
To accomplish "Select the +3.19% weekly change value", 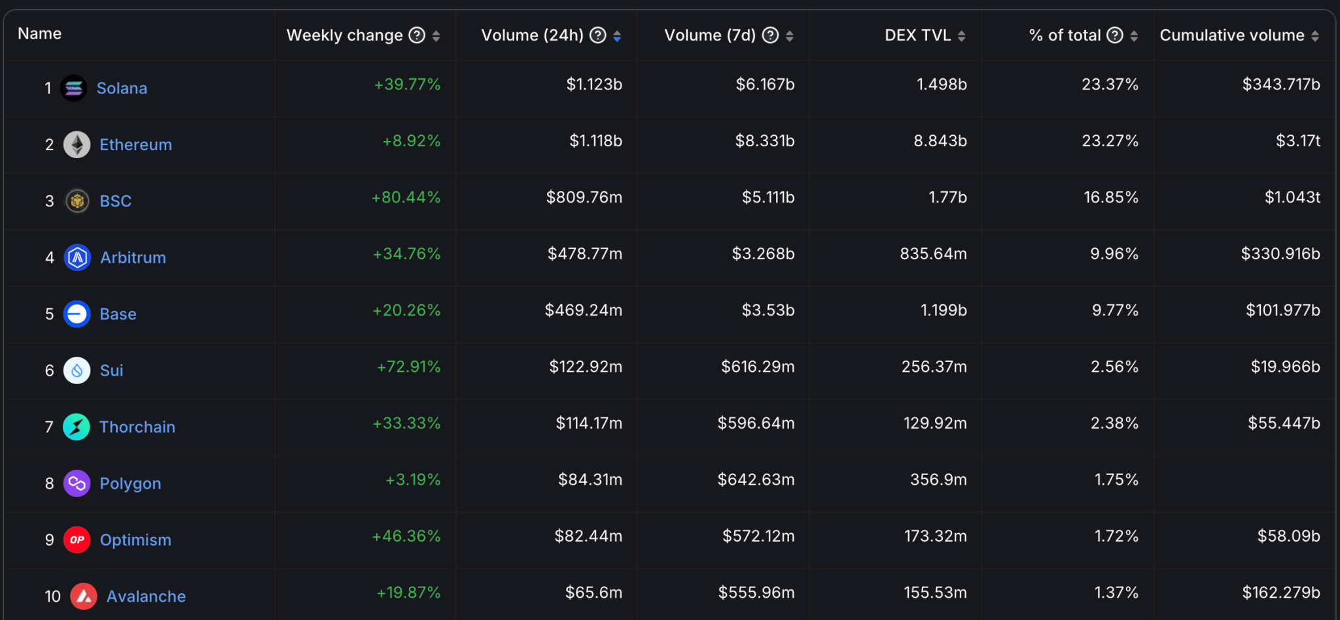I will pyautogui.click(x=413, y=480).
